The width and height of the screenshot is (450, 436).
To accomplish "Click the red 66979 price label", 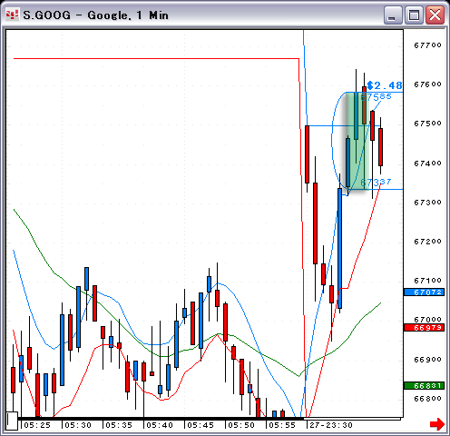I will point(424,328).
